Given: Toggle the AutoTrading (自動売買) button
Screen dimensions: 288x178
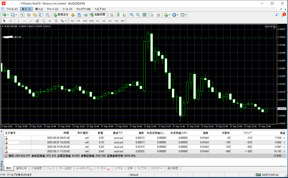Looking at the screenshot, I should point(98,15).
